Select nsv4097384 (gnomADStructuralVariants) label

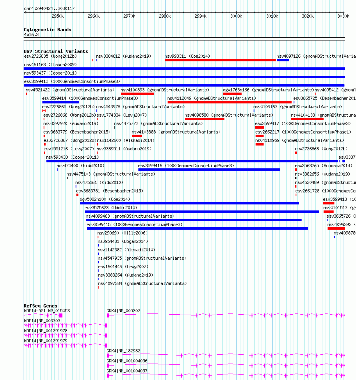pos(142,283)
